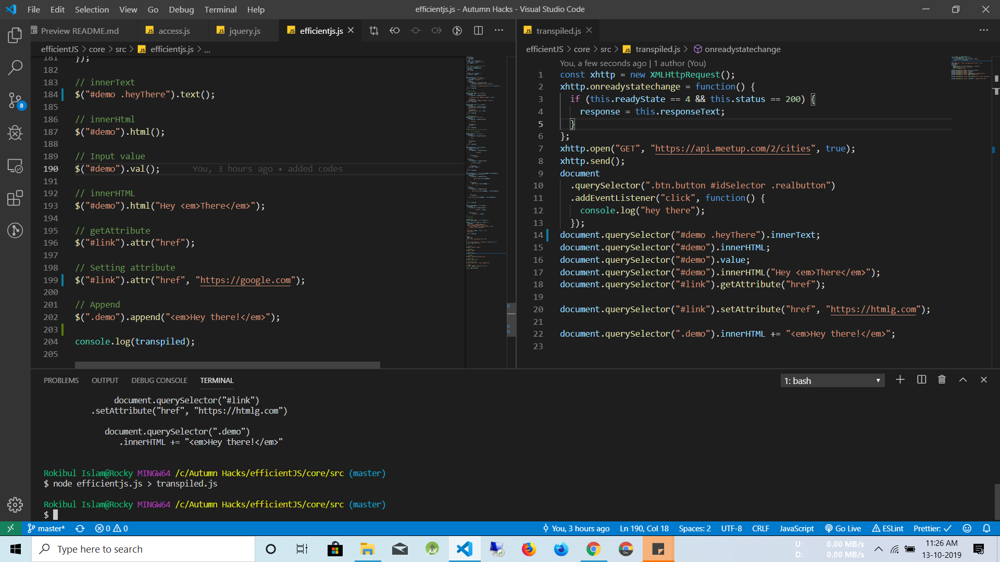
Task: Open the Extensions view icon
Action: (15, 198)
